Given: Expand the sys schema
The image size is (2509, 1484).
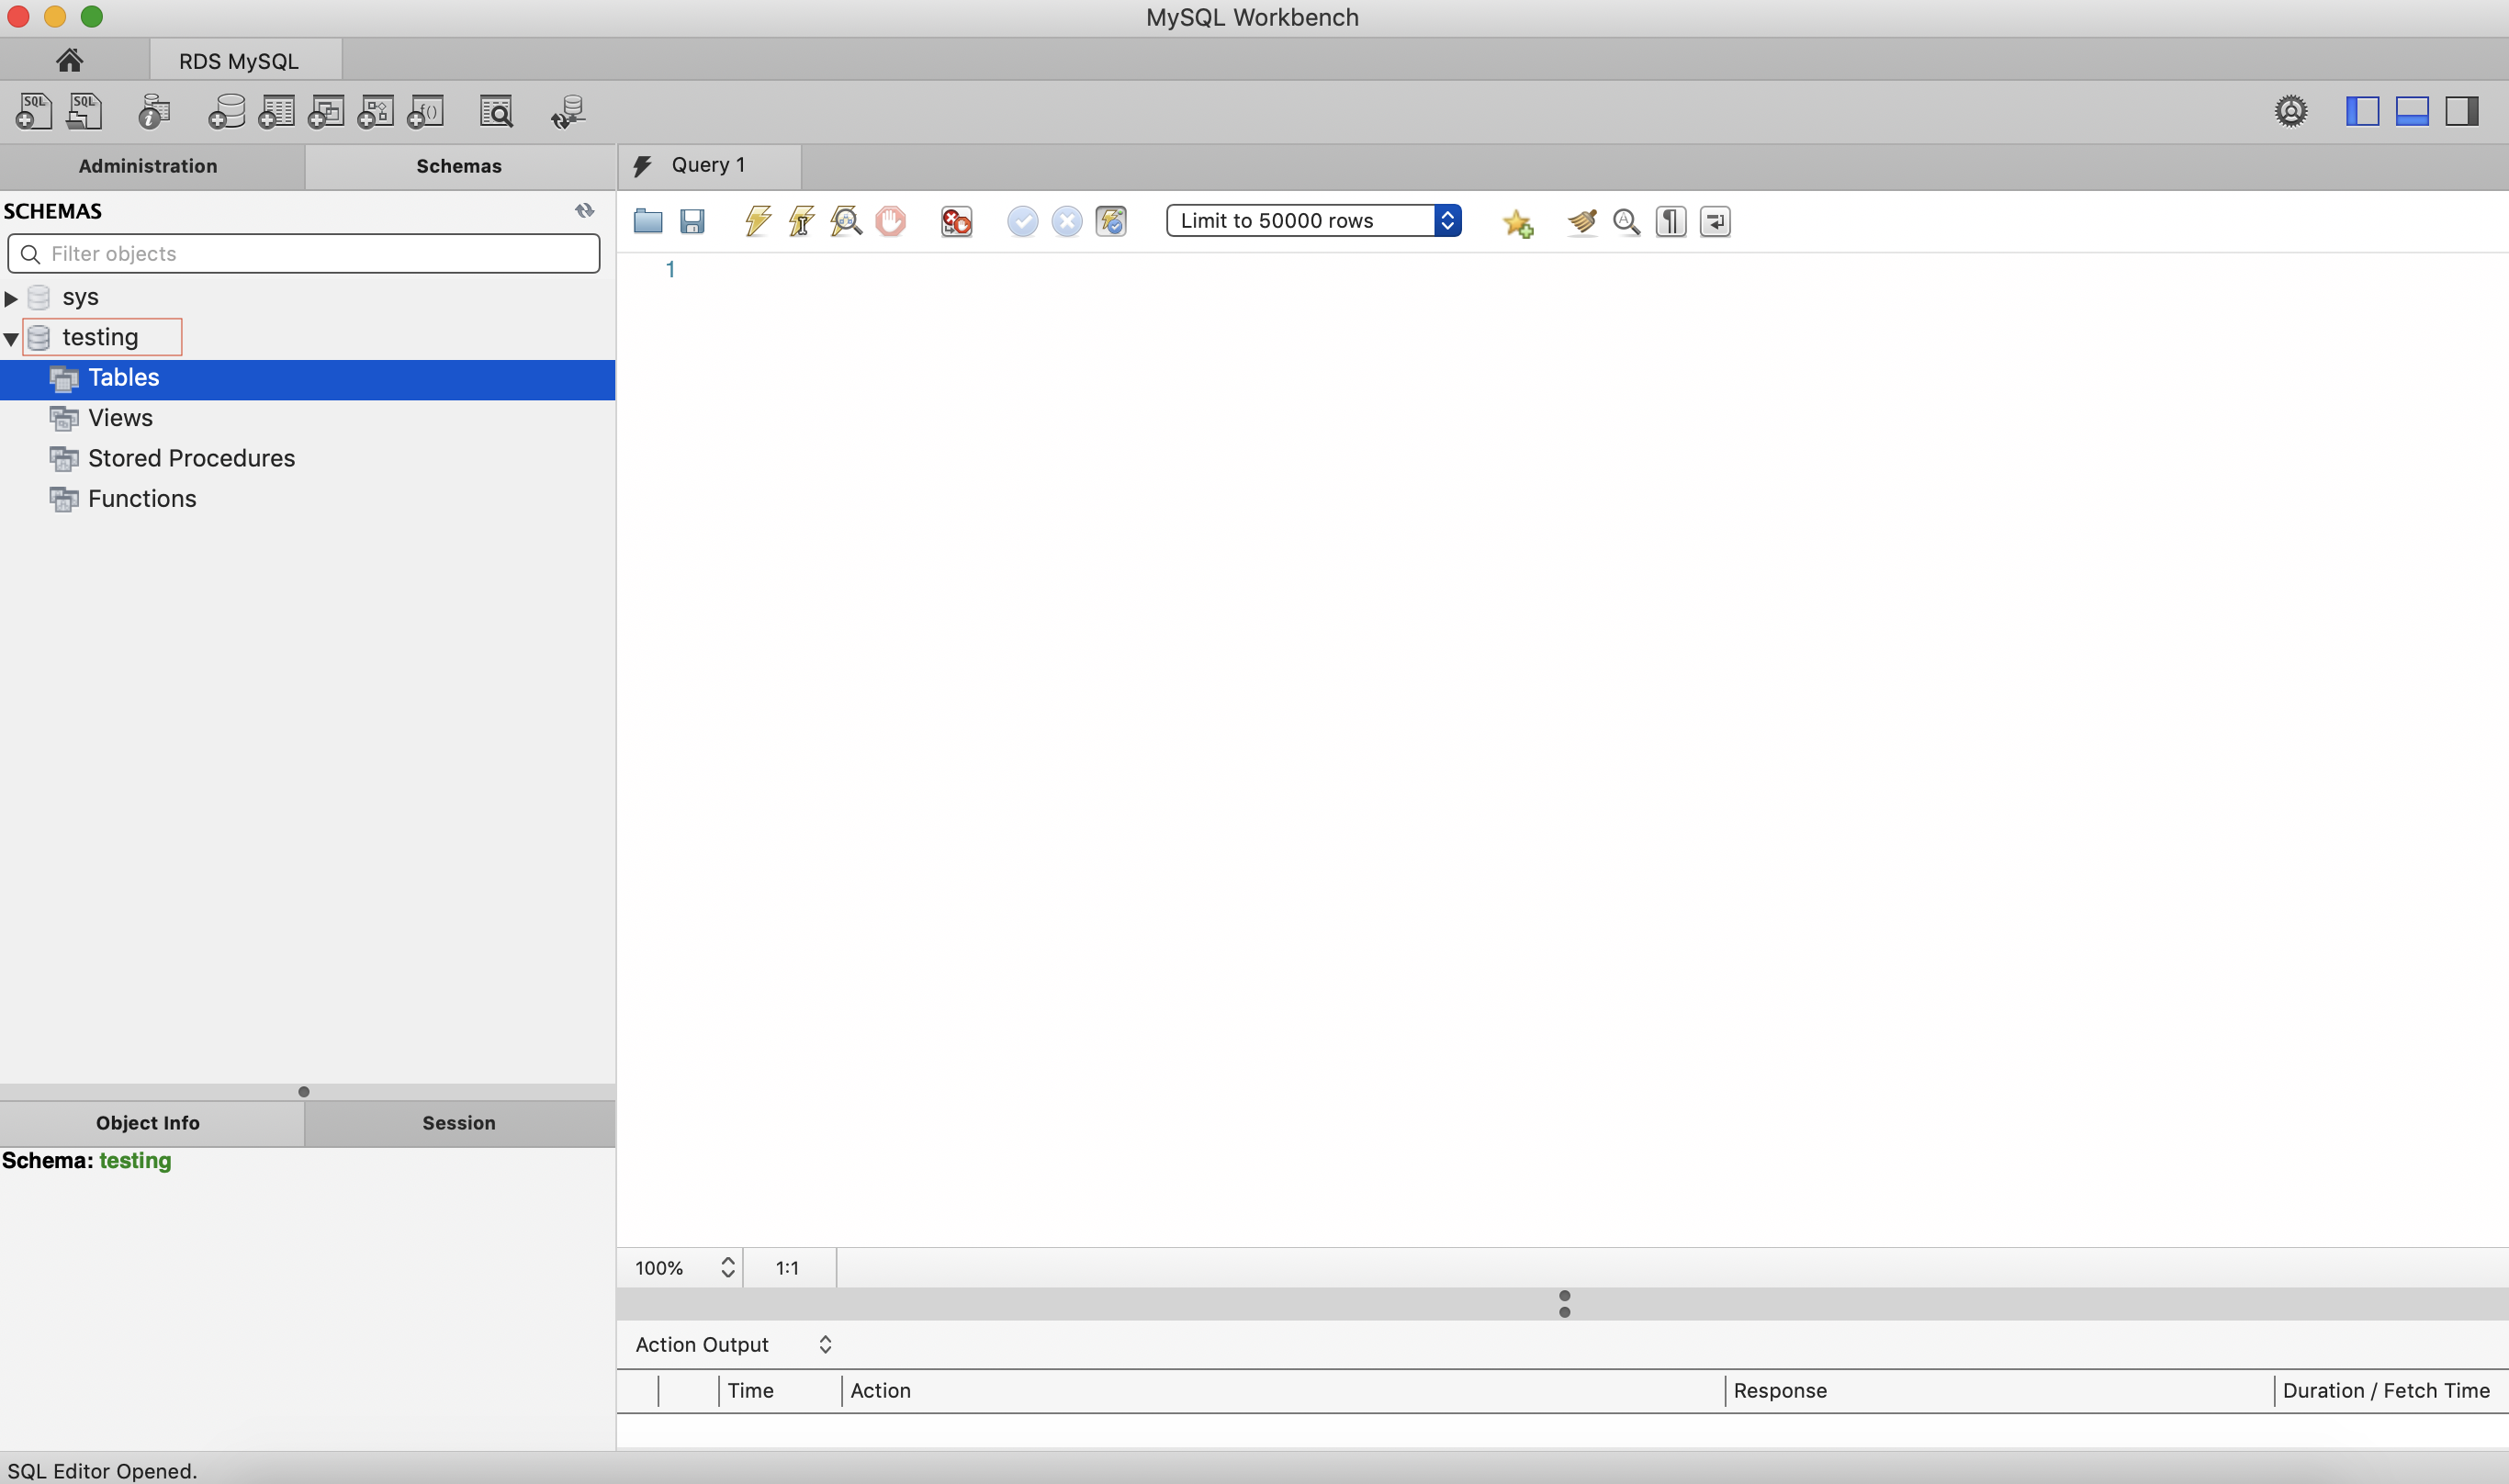Looking at the screenshot, I should (11, 298).
